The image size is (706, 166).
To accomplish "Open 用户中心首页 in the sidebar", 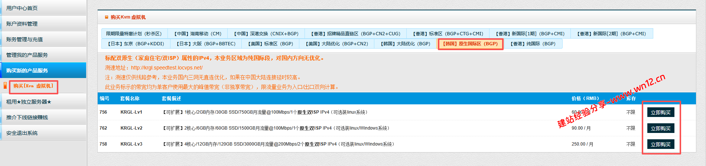I will point(22,8).
